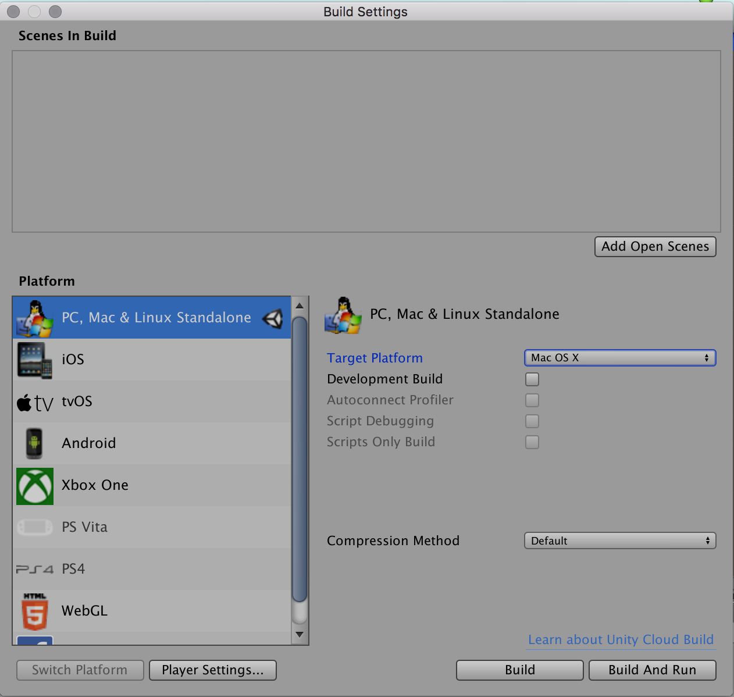Viewport: 734px width, 697px height.
Task: Click the Build button
Action: [520, 670]
